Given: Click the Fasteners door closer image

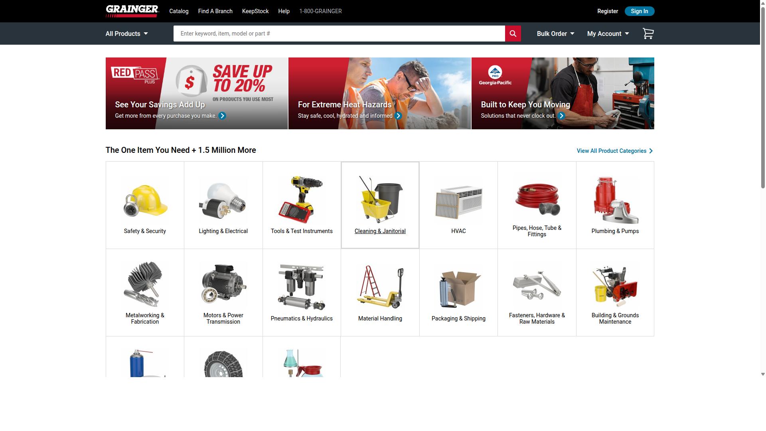Looking at the screenshot, I should coord(537,286).
